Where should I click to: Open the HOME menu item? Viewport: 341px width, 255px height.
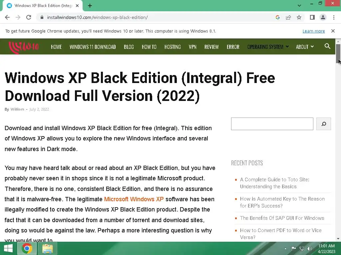[56, 47]
